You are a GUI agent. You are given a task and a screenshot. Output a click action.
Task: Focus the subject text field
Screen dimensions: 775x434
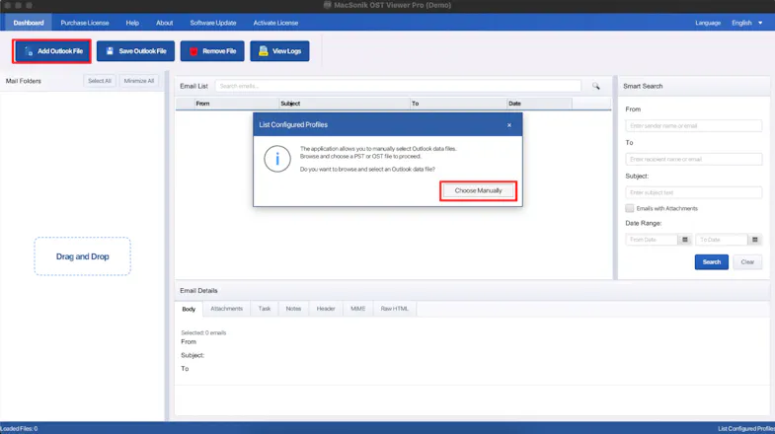[693, 192]
